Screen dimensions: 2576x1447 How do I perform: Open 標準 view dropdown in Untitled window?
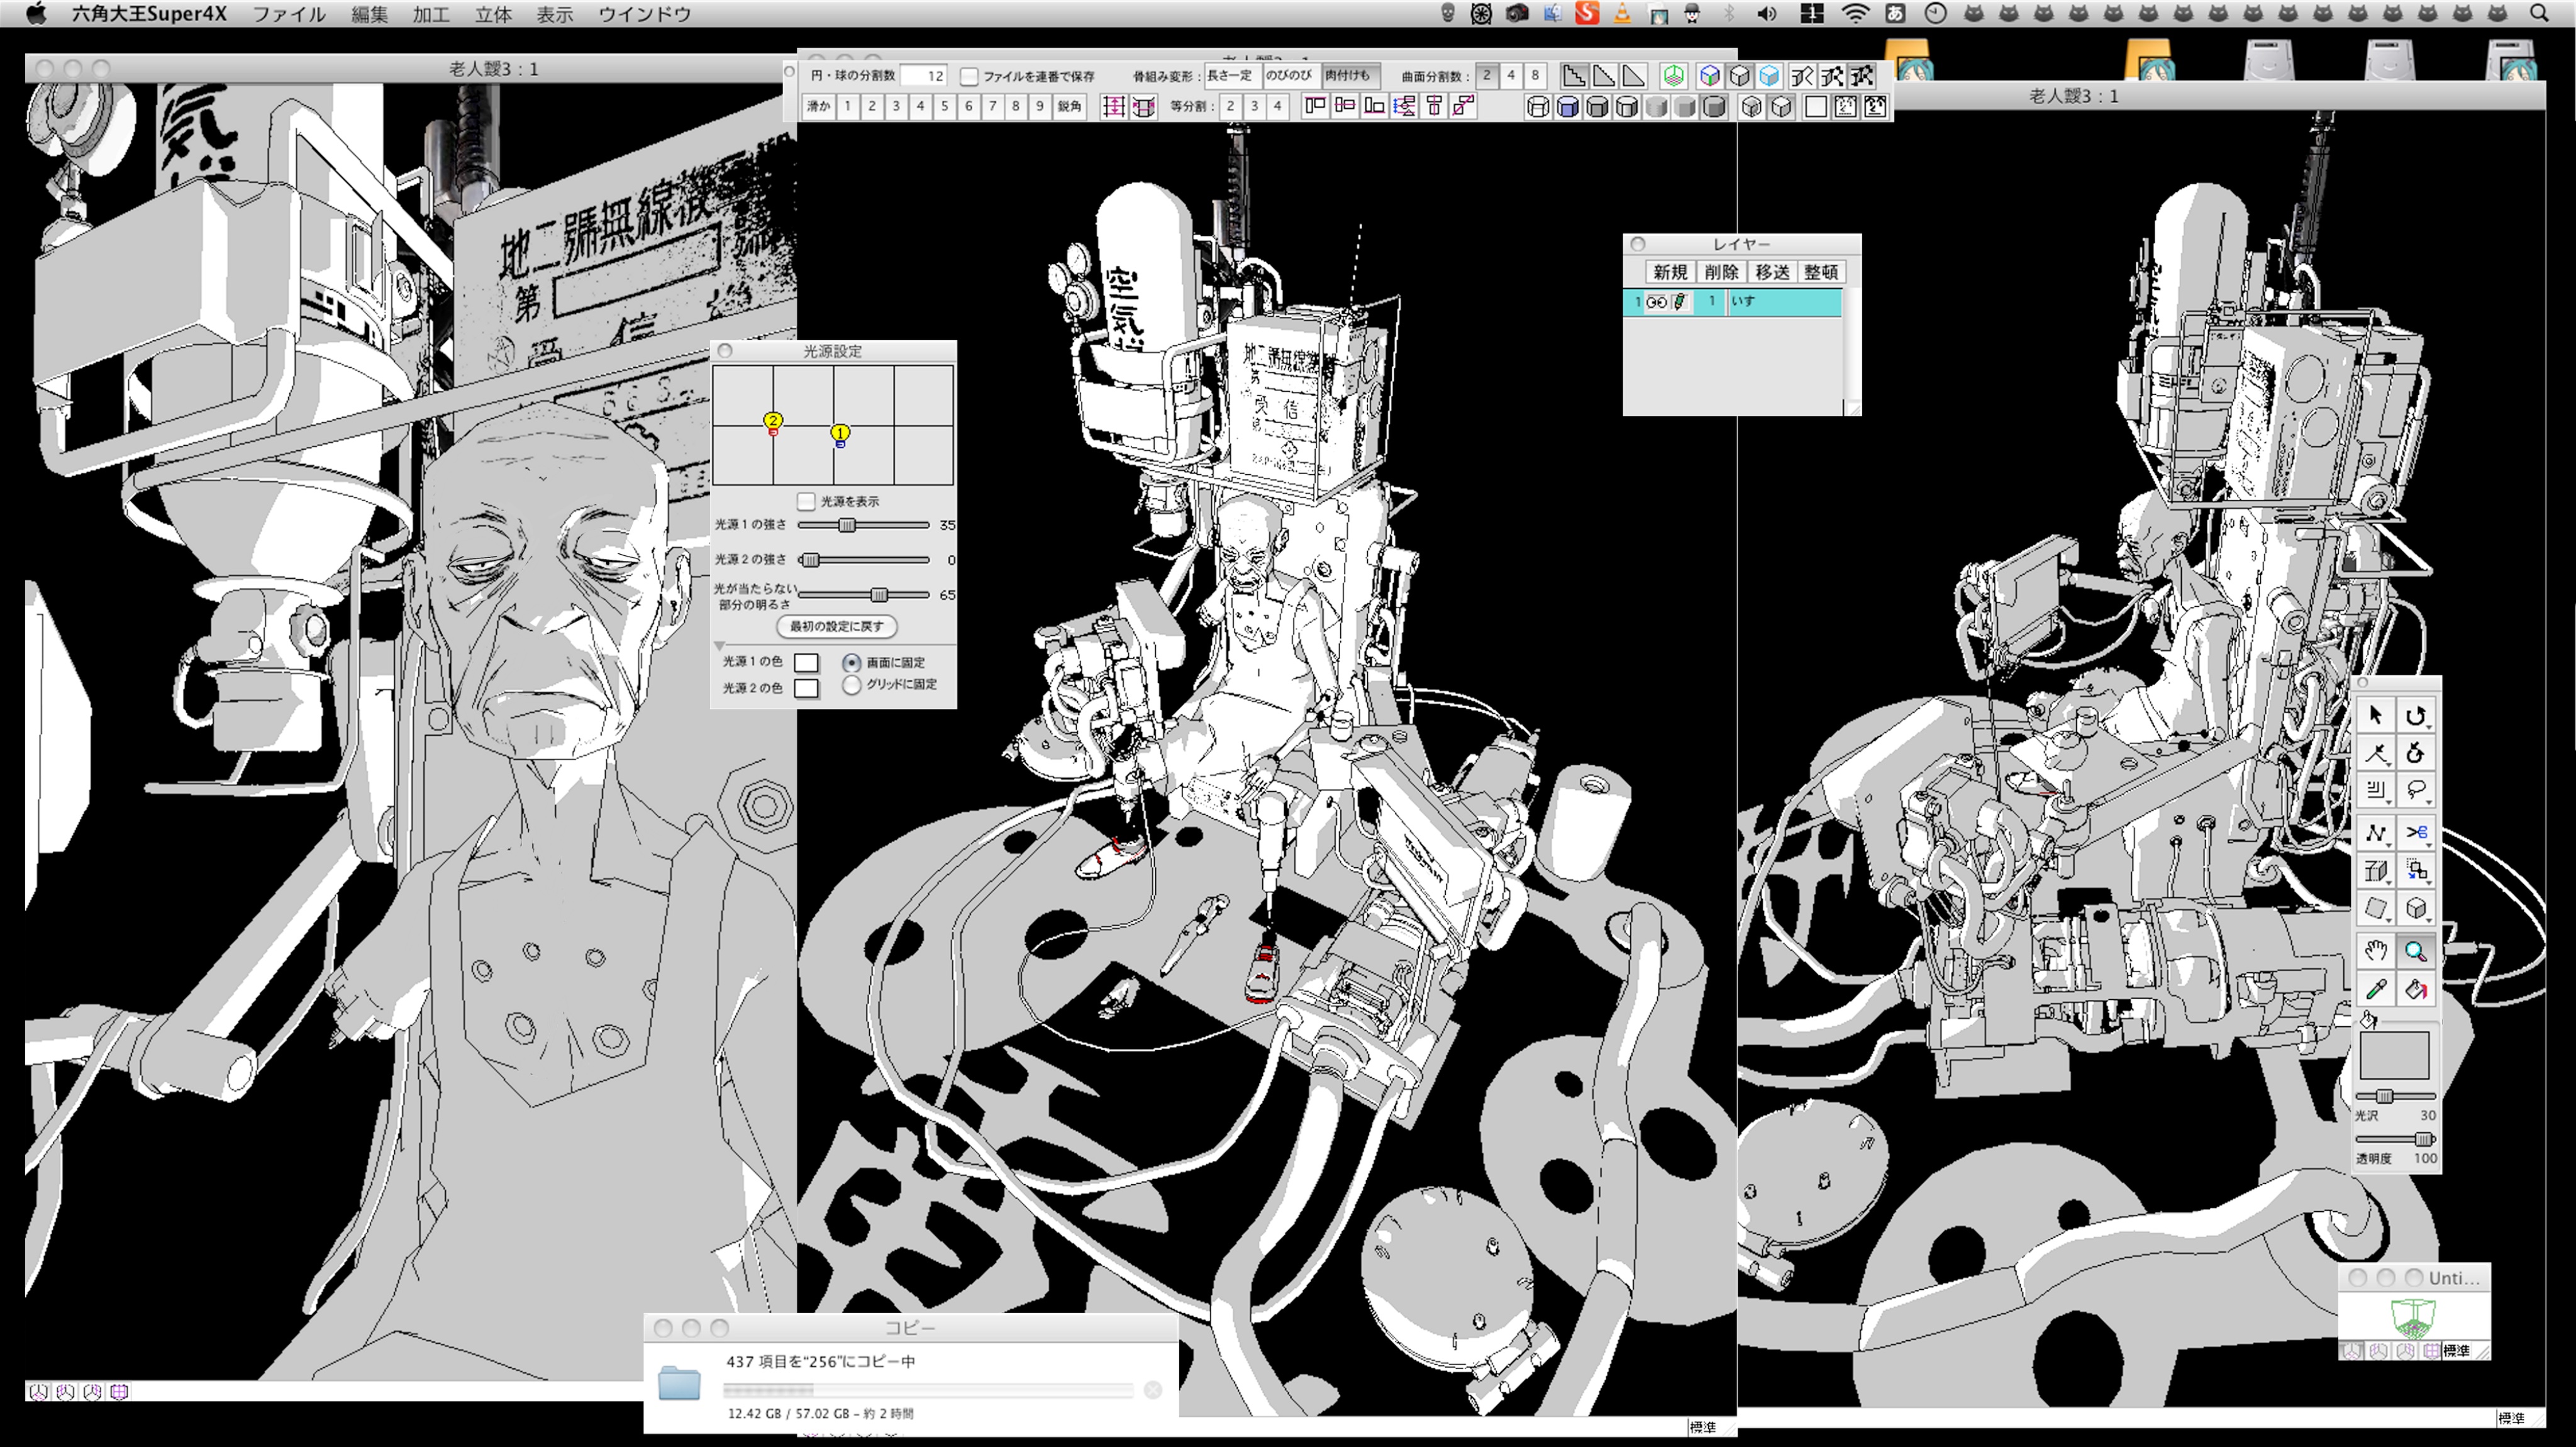2457,1351
